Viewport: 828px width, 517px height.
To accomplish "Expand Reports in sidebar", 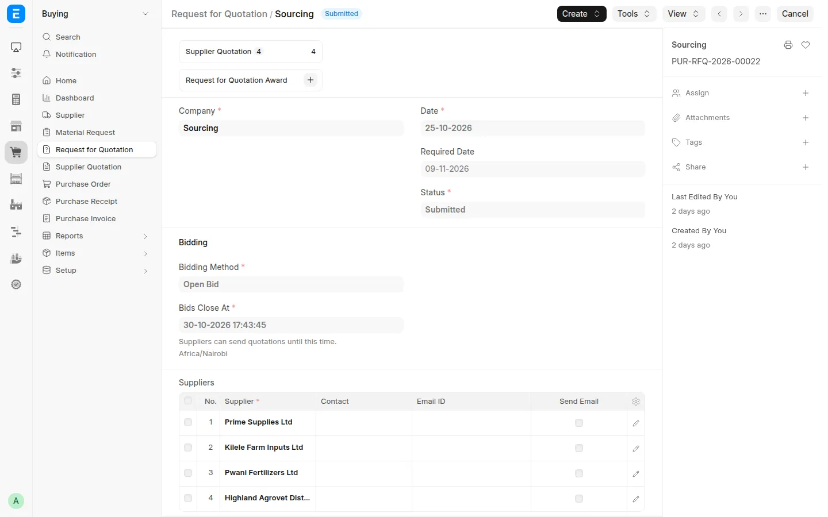I will 145,236.
